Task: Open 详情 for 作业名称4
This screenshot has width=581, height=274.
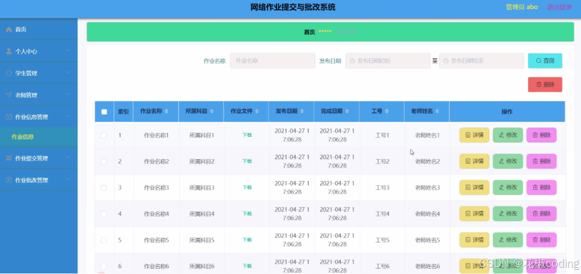Action: click(x=474, y=214)
